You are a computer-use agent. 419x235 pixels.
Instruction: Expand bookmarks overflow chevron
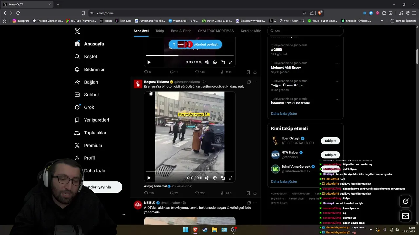(x=382, y=21)
